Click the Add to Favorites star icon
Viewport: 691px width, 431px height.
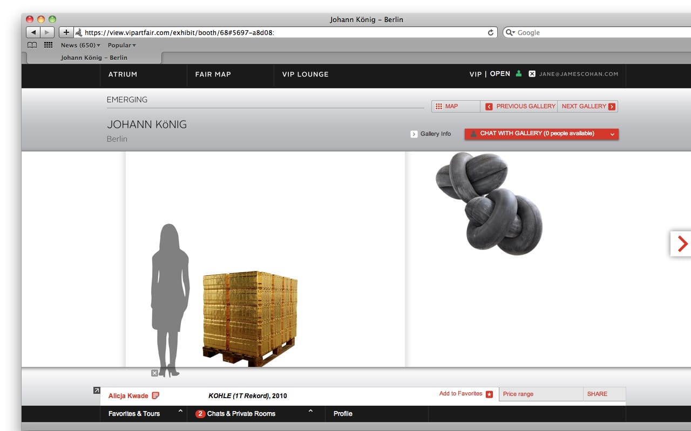tap(489, 394)
